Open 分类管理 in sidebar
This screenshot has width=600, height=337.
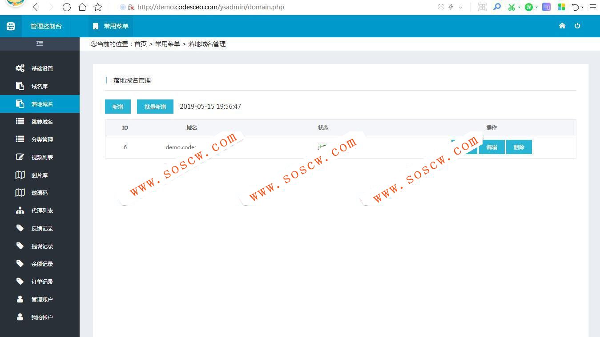click(x=40, y=139)
